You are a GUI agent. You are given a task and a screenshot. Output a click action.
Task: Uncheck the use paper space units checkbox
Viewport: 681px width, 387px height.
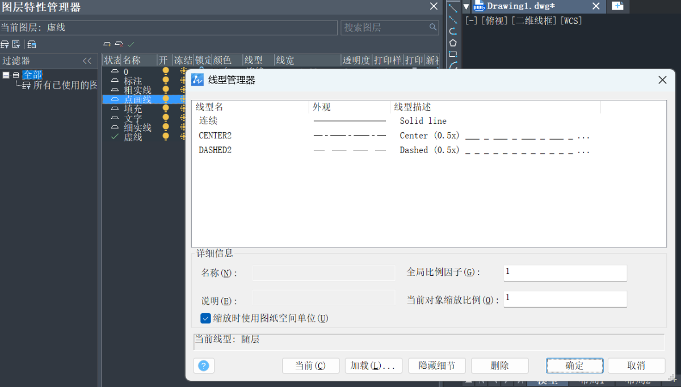pos(205,318)
